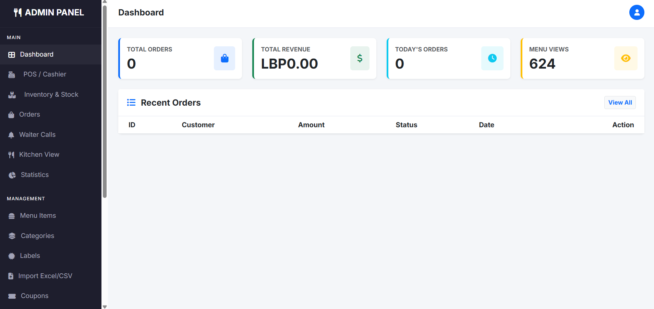654x309 pixels.
Task: Click the sidebar scrollbar down arrow
Action: 105,307
